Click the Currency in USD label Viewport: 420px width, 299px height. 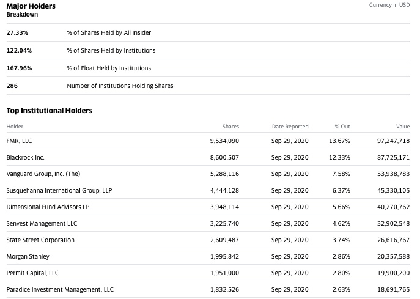tap(389, 5)
